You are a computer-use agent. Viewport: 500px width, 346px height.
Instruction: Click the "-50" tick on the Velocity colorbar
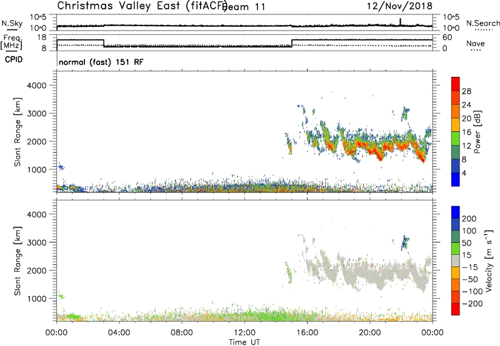pyautogui.click(x=470, y=279)
